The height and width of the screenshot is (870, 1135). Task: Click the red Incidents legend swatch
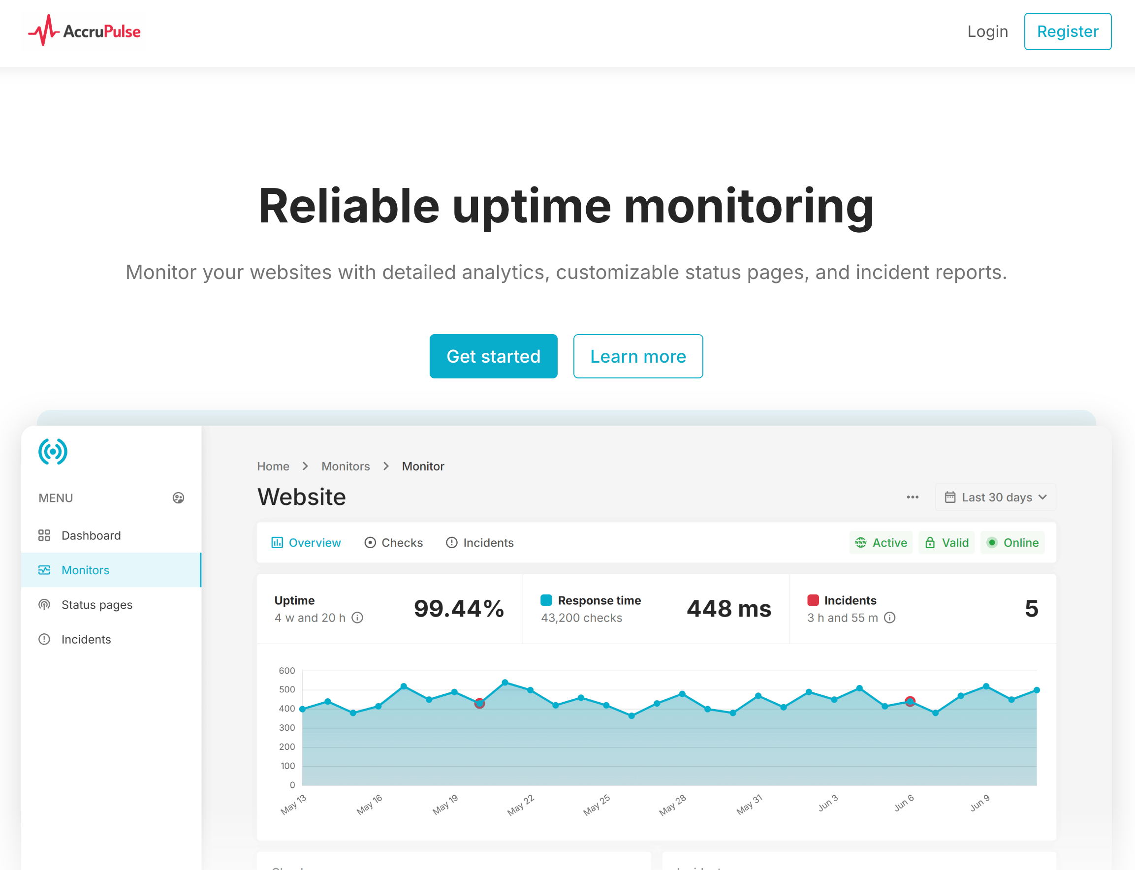click(x=813, y=600)
